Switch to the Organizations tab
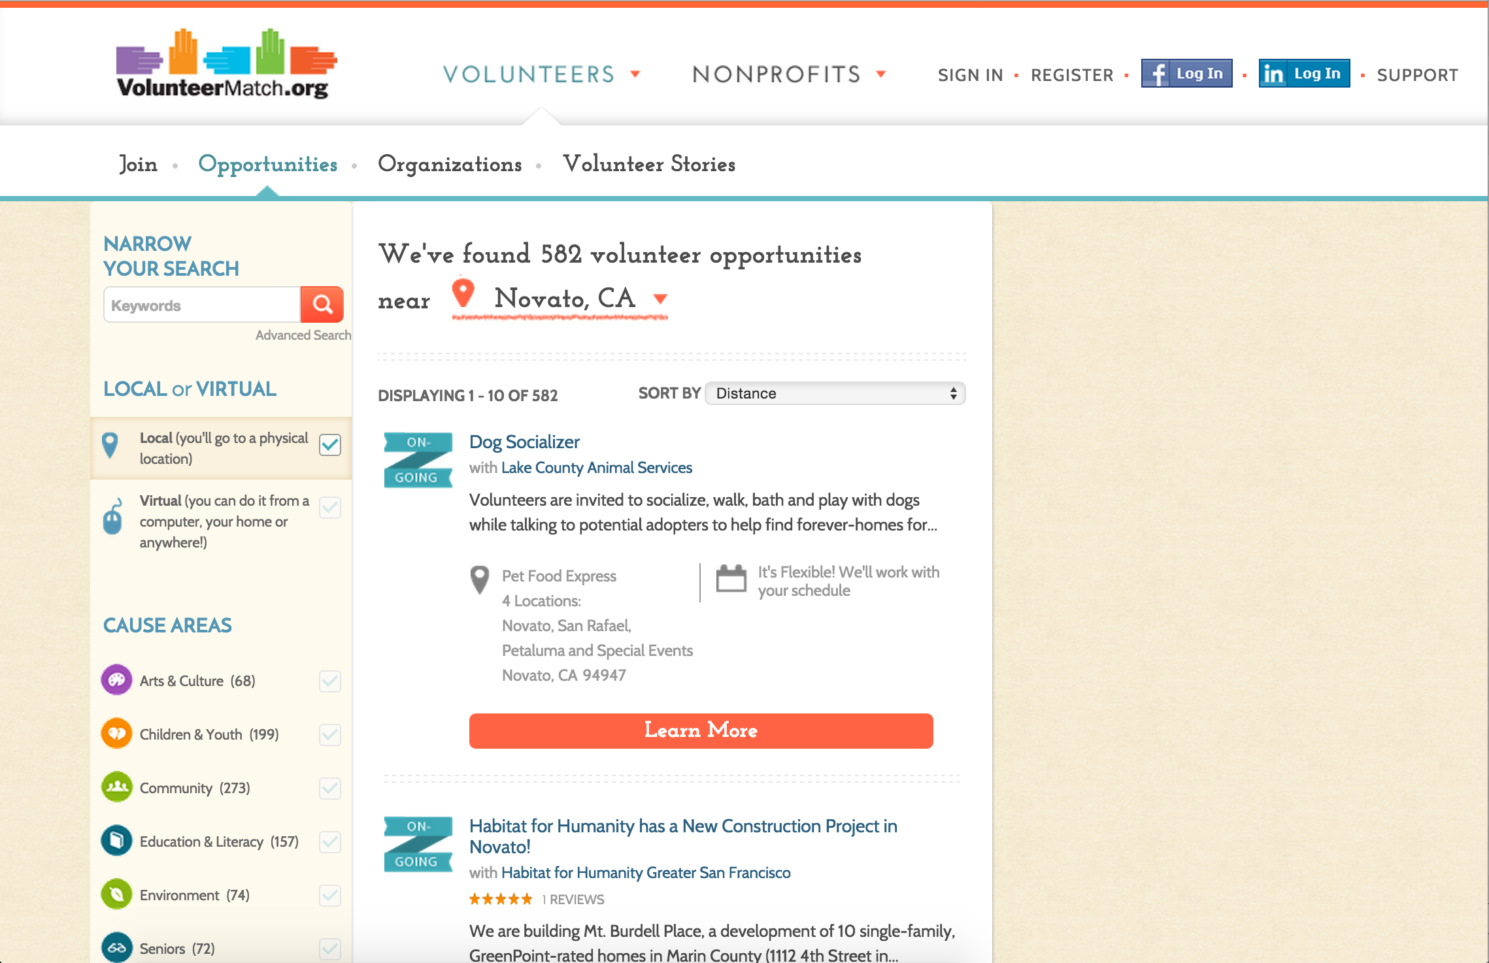This screenshot has width=1489, height=963. pos(450,165)
